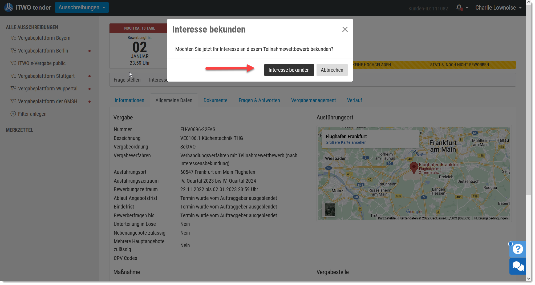Click the STATUS: NOCH NICHT BEWORBEN banner

[459, 65]
